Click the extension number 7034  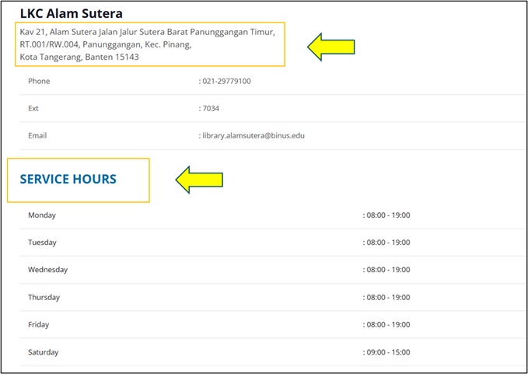[211, 108]
